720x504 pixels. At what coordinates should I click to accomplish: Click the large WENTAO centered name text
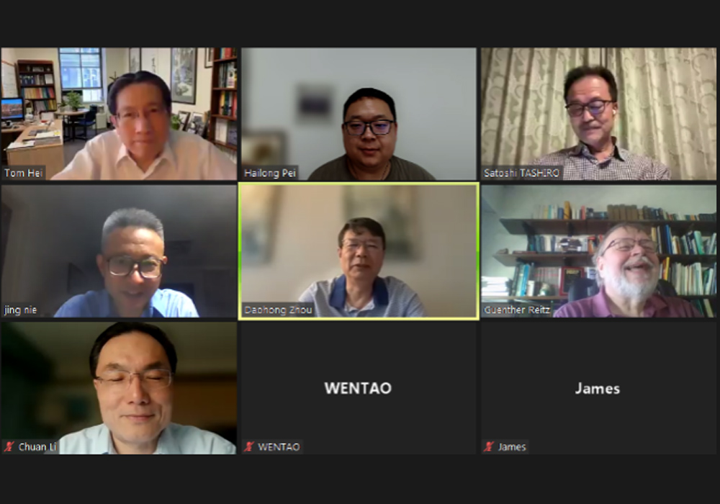point(358,388)
